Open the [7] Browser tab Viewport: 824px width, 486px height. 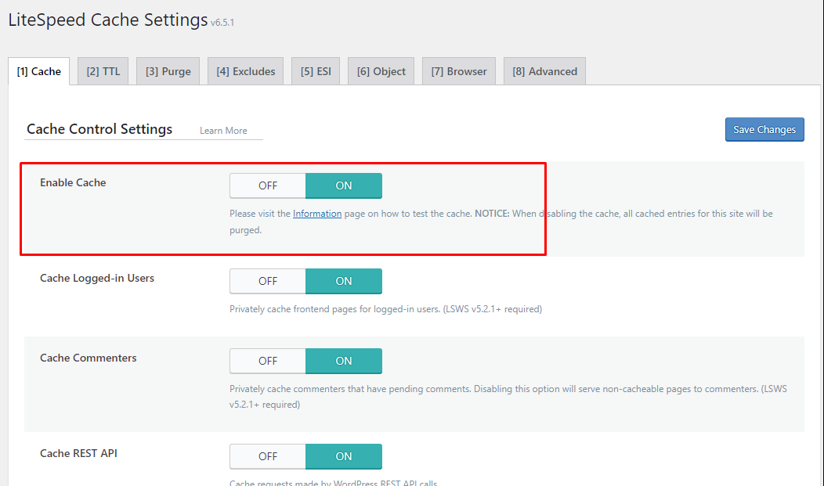coord(459,71)
